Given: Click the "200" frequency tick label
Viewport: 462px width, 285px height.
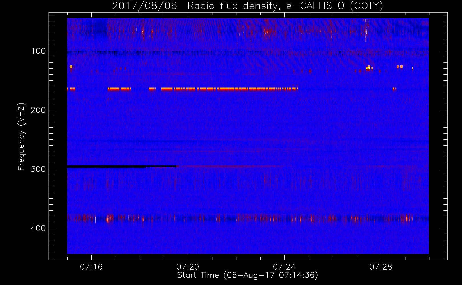Looking at the screenshot, I should click(38, 110).
